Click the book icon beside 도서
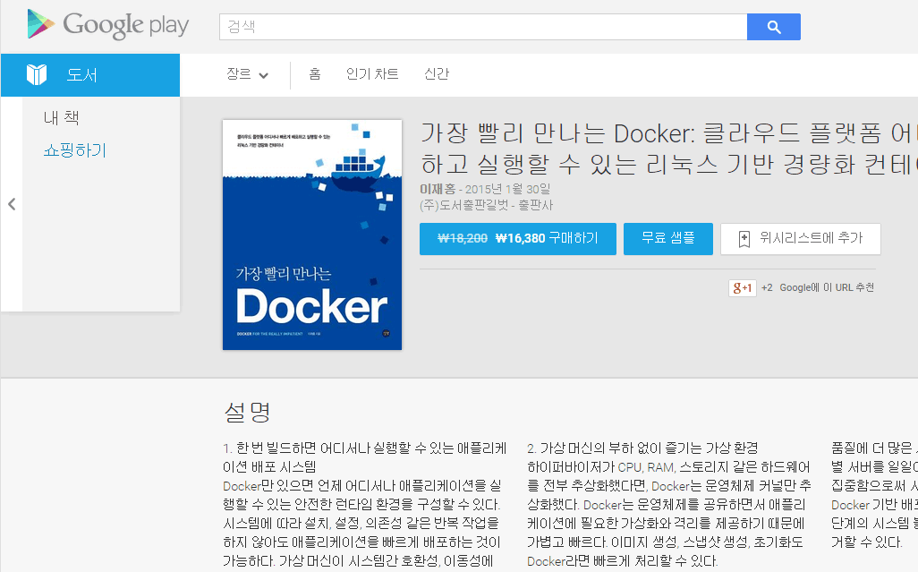The width and height of the screenshot is (918, 572). [37, 74]
